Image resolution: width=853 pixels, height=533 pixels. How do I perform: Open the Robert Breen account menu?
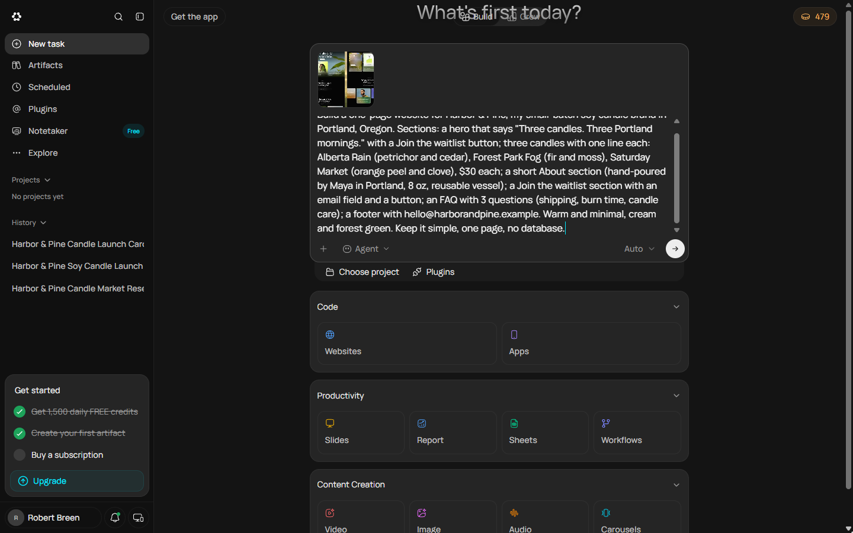point(53,518)
